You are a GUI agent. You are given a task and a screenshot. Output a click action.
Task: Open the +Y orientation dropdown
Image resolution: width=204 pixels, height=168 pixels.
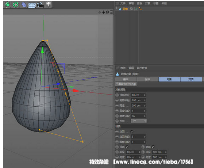(139, 121)
